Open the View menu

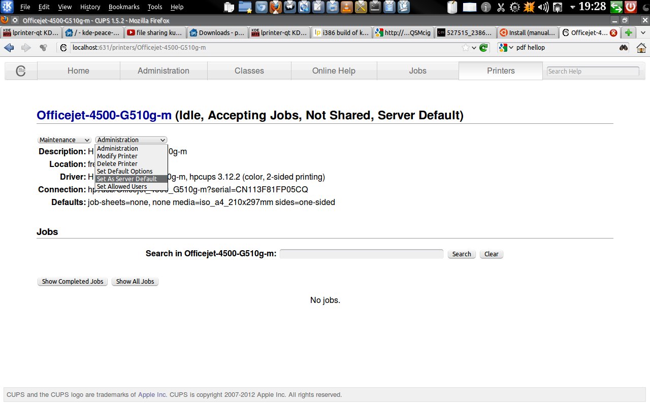(65, 7)
